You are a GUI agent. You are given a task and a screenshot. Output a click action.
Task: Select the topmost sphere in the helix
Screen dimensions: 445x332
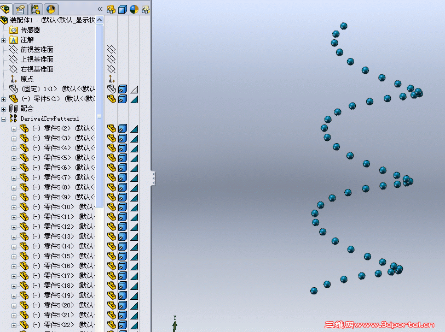coord(344,26)
